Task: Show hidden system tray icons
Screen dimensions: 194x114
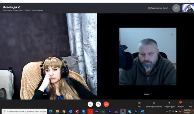Action: point(167,111)
